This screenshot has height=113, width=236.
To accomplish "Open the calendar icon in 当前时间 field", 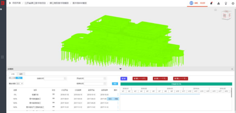I will 65,78.
